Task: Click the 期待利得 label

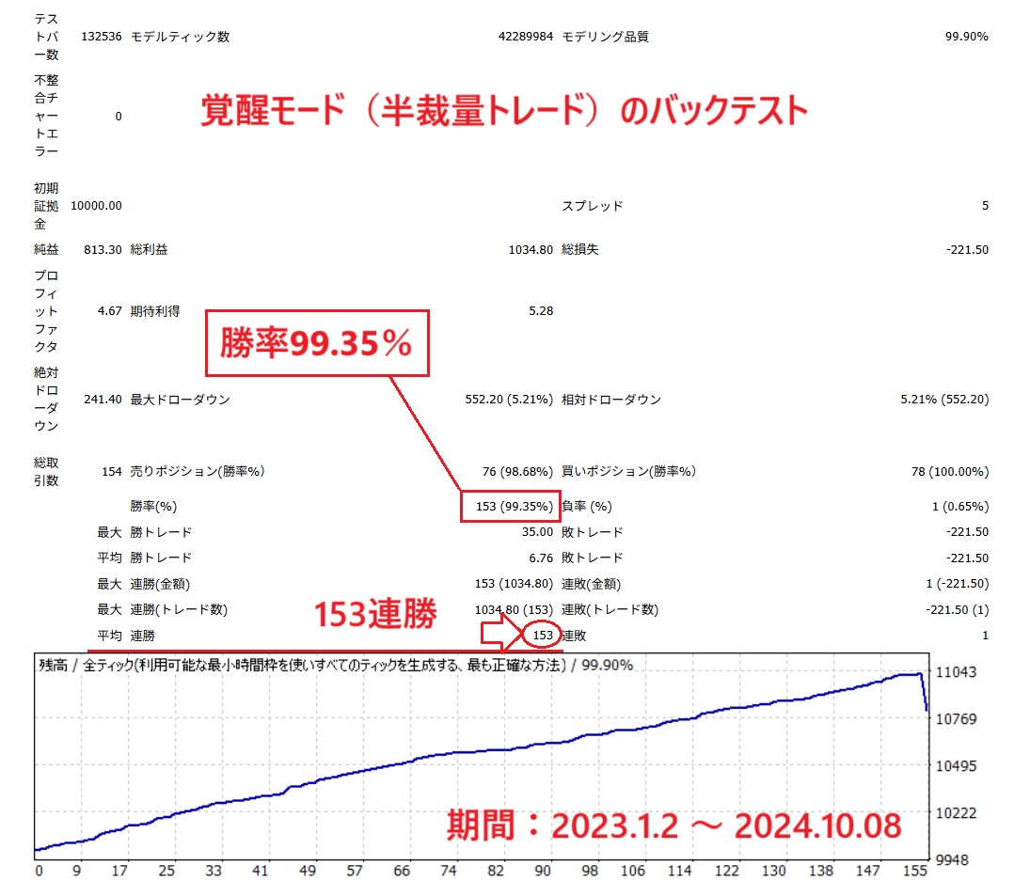Action: pos(154,311)
